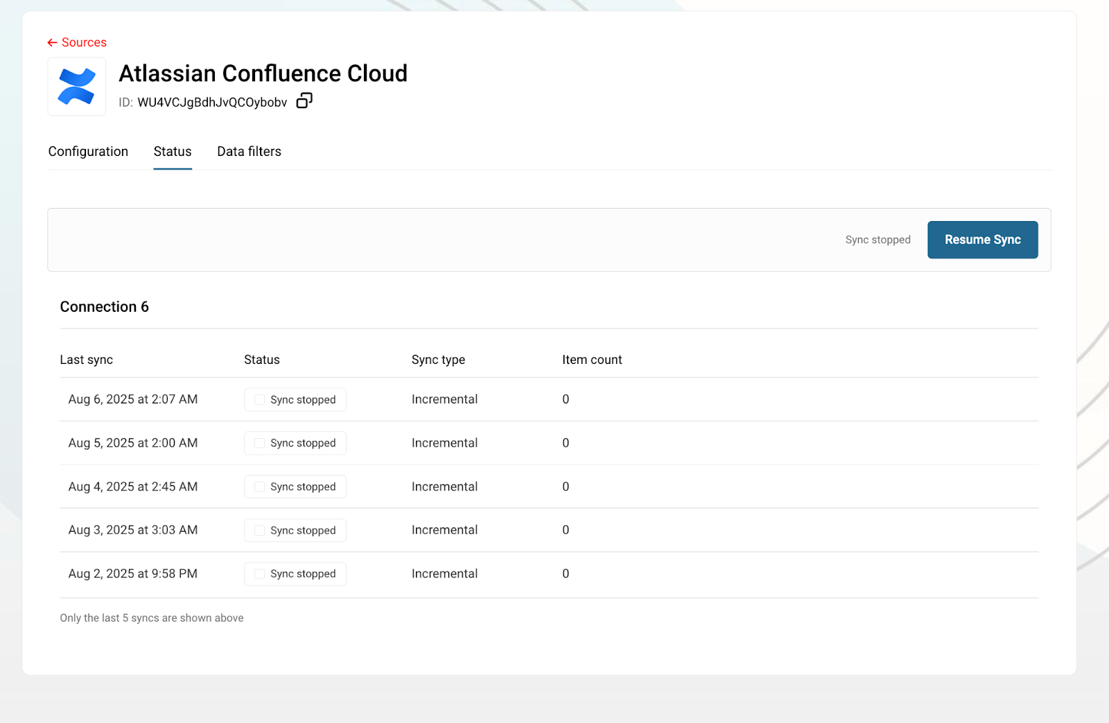Image resolution: width=1109 pixels, height=723 pixels.
Task: Click the status icon in the Aug 4 row
Action: (x=259, y=487)
